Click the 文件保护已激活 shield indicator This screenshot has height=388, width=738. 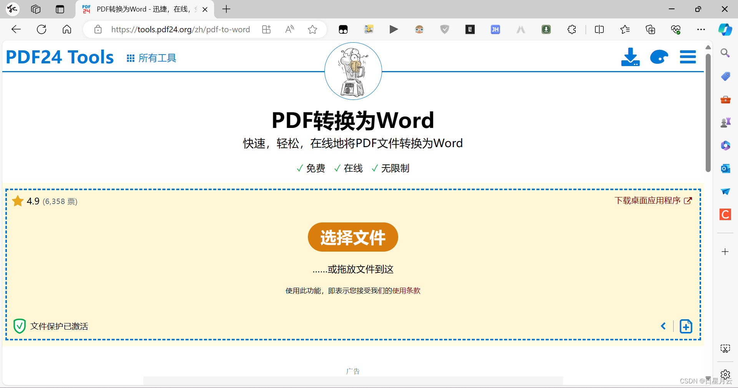[x=51, y=326]
